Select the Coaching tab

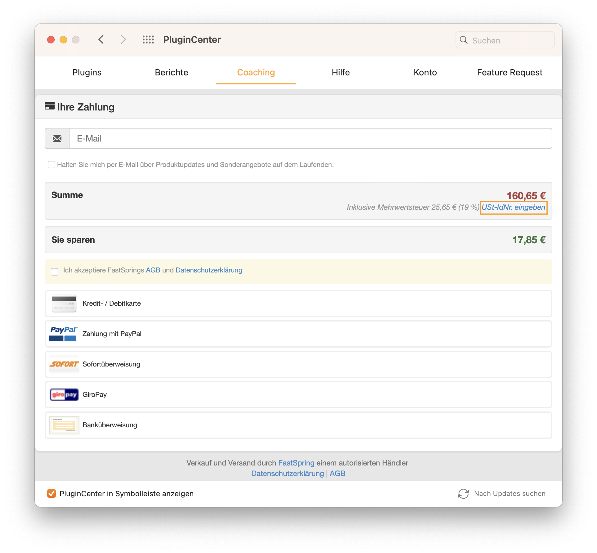pos(256,72)
